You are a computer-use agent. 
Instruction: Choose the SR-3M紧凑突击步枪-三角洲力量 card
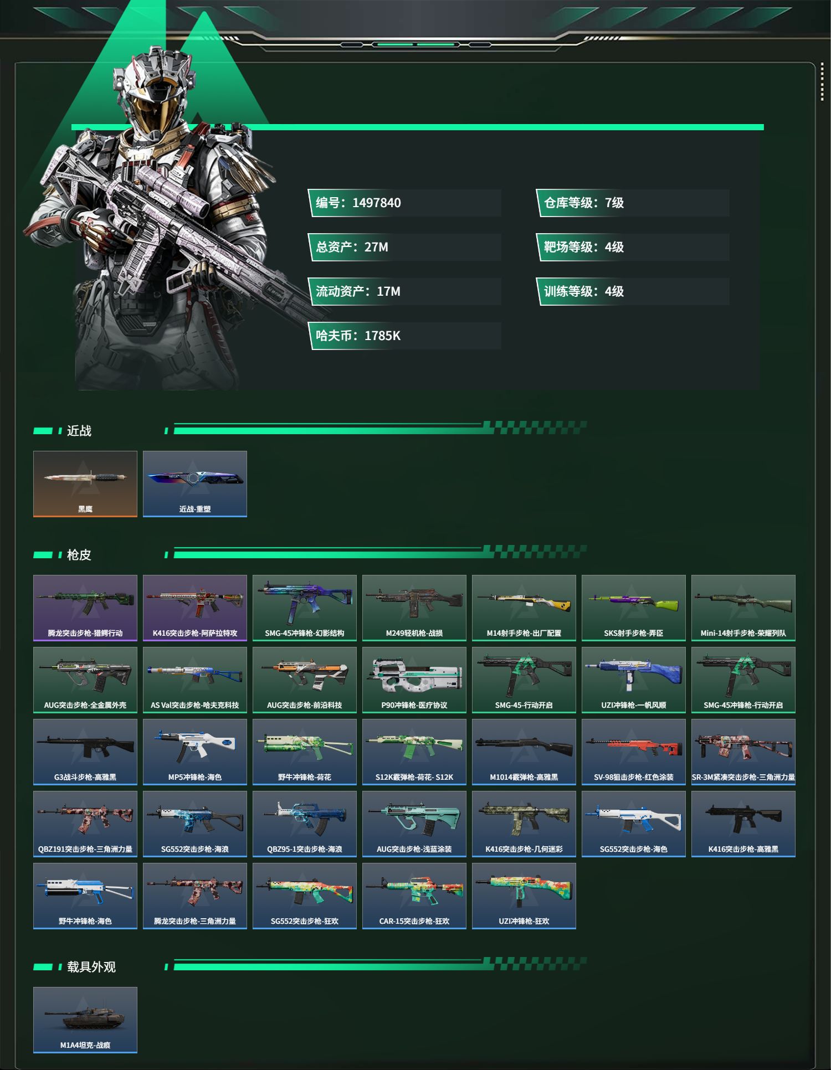pos(743,752)
